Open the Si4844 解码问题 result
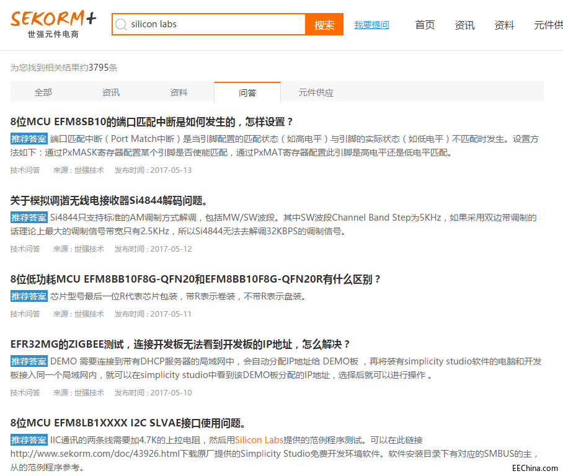Screen dimensions: 563x476 coord(109,200)
